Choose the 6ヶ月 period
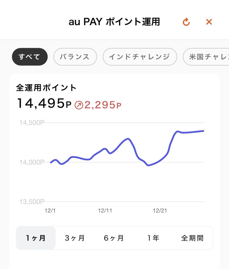Viewport: 229px width, 269px height. pyautogui.click(x=114, y=238)
